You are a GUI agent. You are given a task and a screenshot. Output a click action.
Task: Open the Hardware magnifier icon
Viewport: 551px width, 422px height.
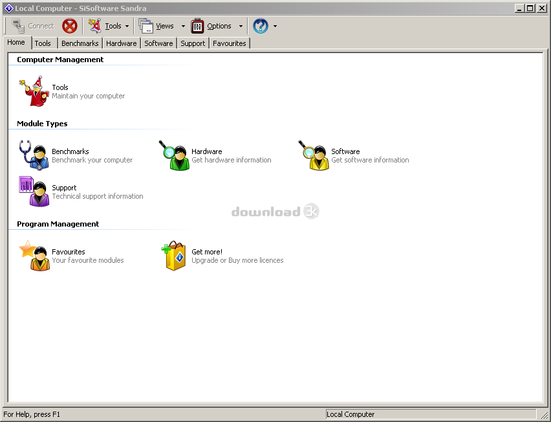point(175,155)
